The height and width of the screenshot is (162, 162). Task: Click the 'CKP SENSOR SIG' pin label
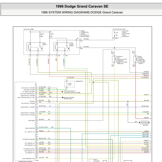click(30, 143)
